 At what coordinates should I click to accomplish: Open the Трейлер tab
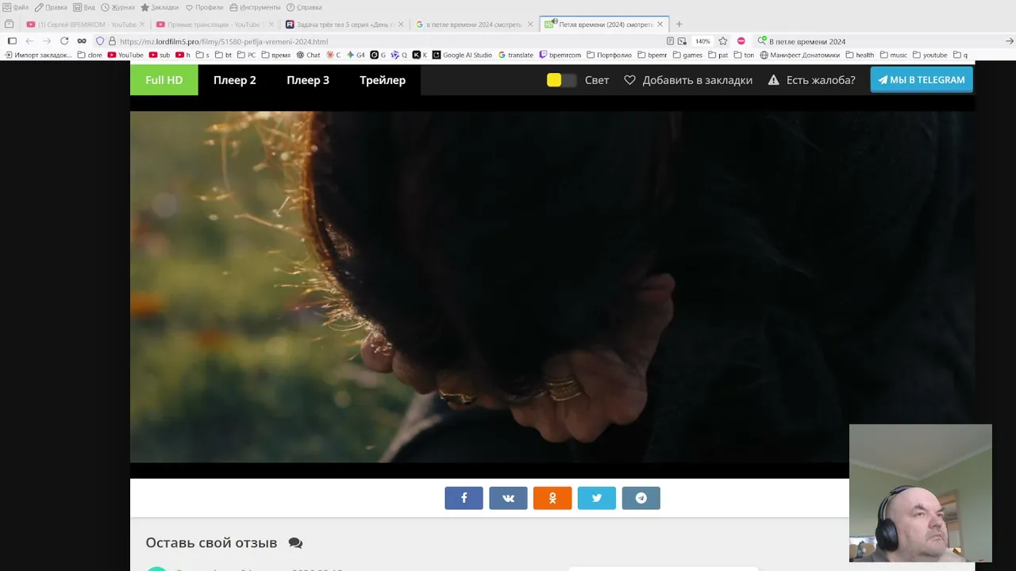383,80
